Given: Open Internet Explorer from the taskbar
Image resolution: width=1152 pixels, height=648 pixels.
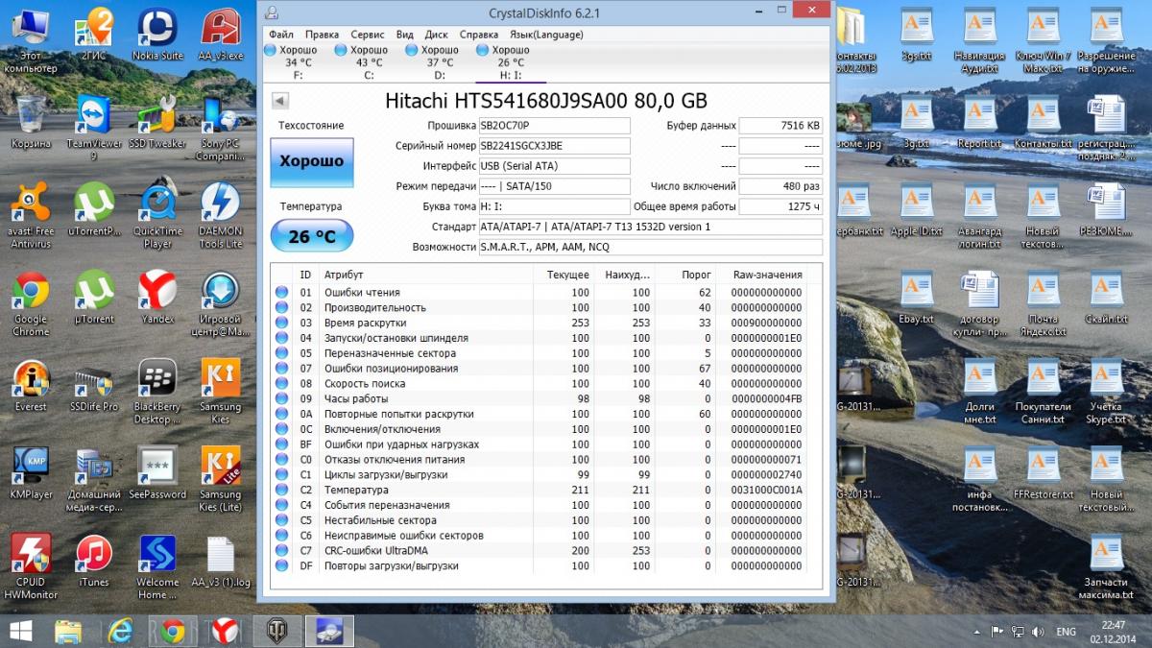Looking at the screenshot, I should point(120,631).
